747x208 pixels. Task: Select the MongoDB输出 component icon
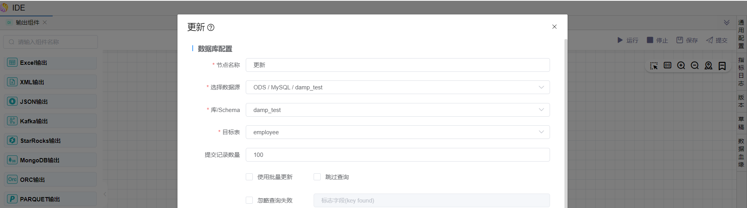click(12, 160)
